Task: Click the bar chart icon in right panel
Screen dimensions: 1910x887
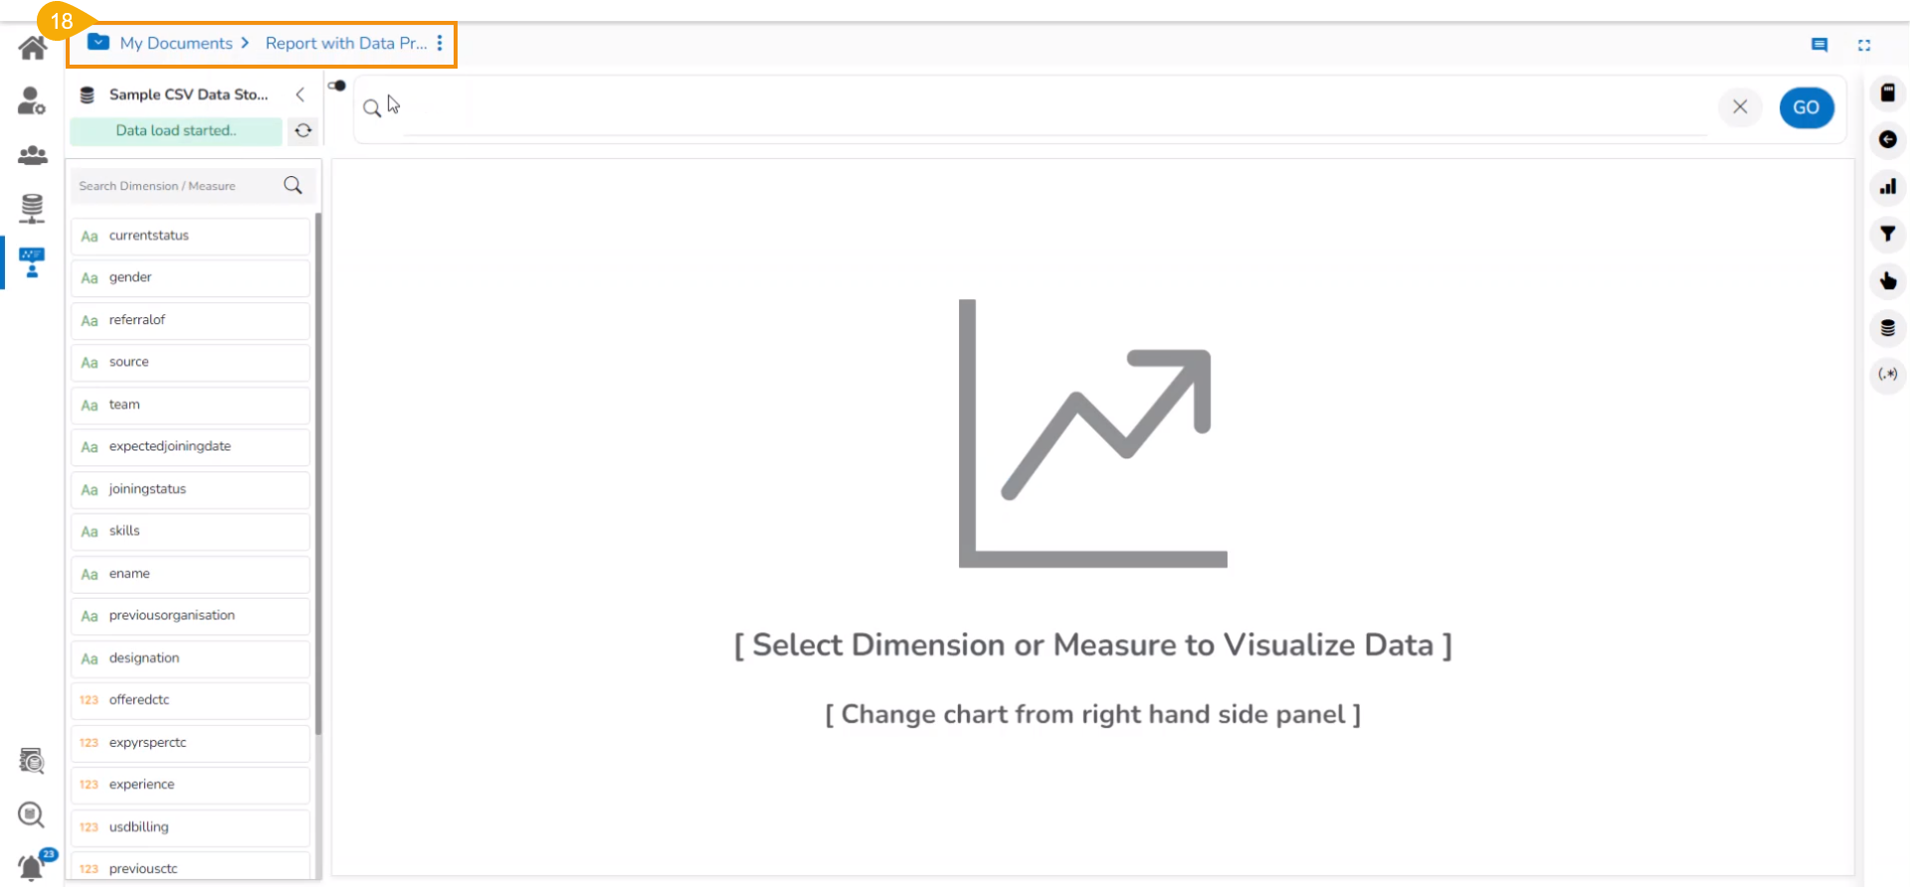Action: (1887, 187)
